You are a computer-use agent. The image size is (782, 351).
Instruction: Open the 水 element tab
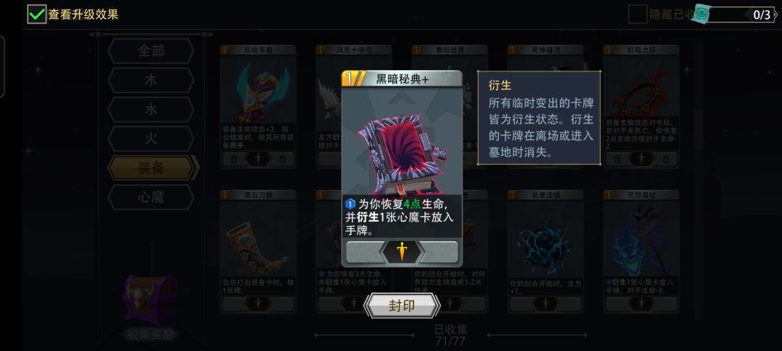151,109
